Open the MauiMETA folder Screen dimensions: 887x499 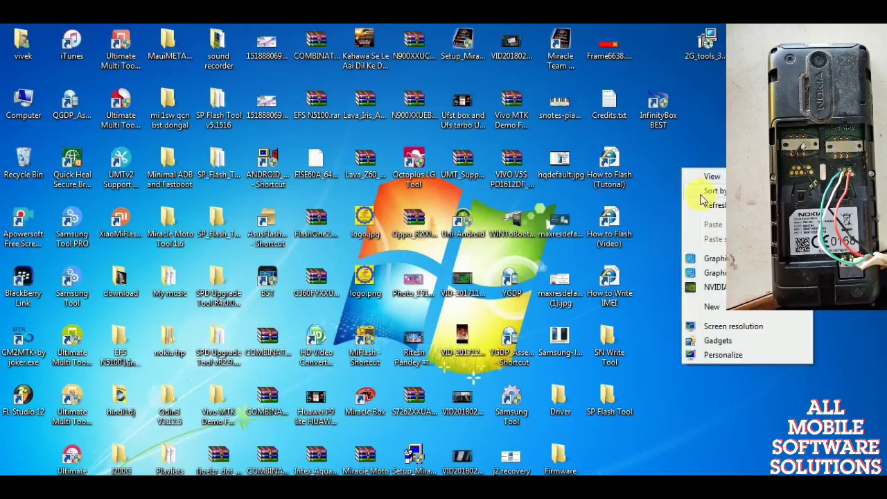click(x=170, y=44)
